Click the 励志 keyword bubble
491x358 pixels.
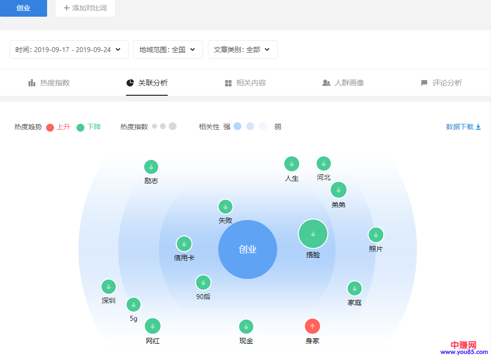pyautogui.click(x=151, y=167)
